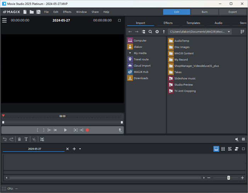Switch to storyboard mode view
The height and width of the screenshot is (193, 248).
[216, 149]
